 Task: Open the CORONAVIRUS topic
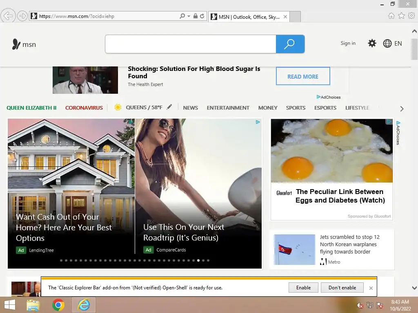[x=84, y=108]
